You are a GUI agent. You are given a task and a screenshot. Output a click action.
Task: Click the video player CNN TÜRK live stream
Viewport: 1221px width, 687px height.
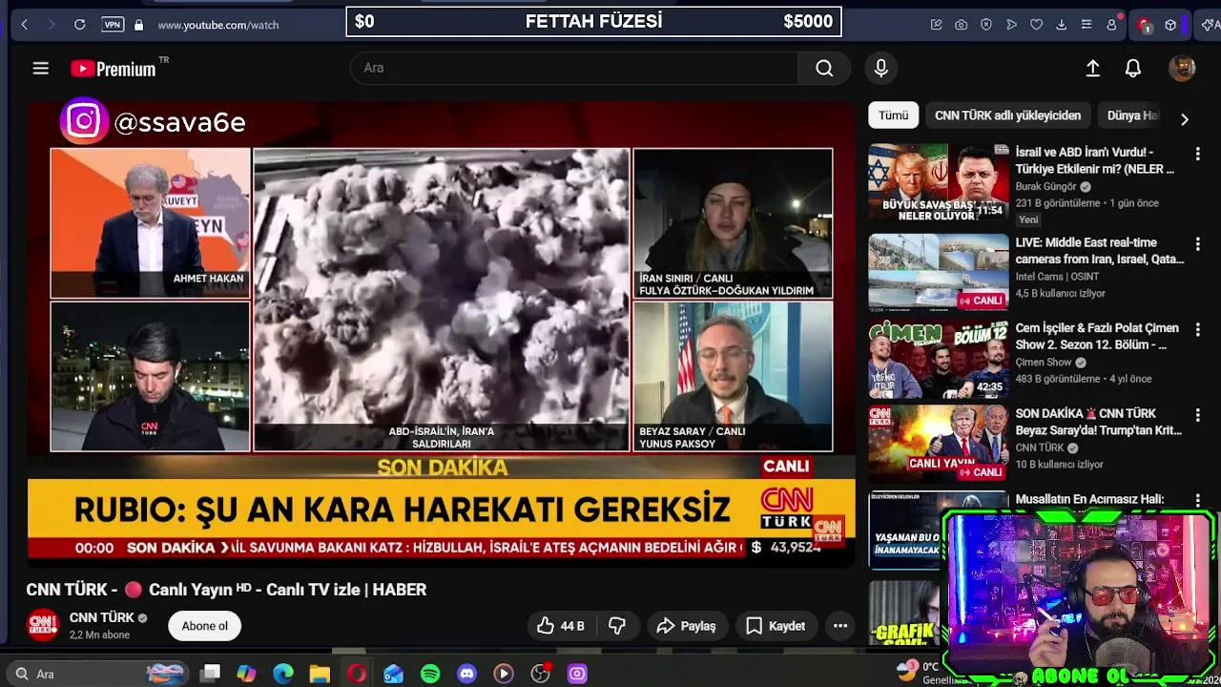point(442,333)
